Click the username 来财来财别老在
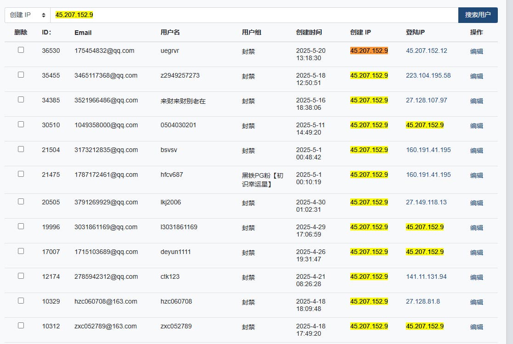513x344 pixels. tap(183, 101)
